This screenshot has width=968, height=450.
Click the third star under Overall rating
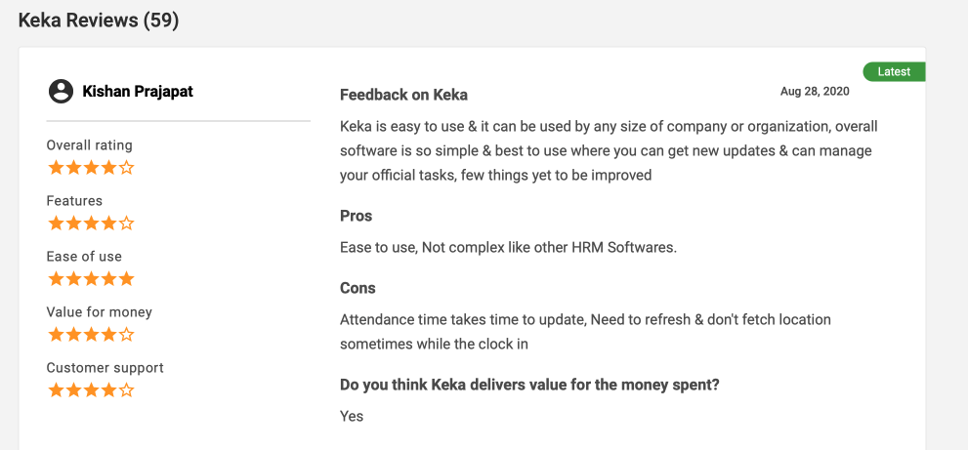tap(91, 168)
